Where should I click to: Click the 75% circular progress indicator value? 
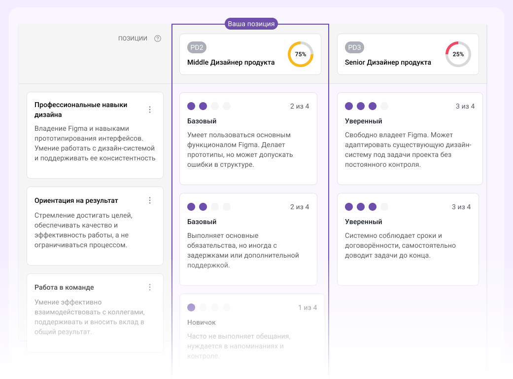(x=301, y=54)
